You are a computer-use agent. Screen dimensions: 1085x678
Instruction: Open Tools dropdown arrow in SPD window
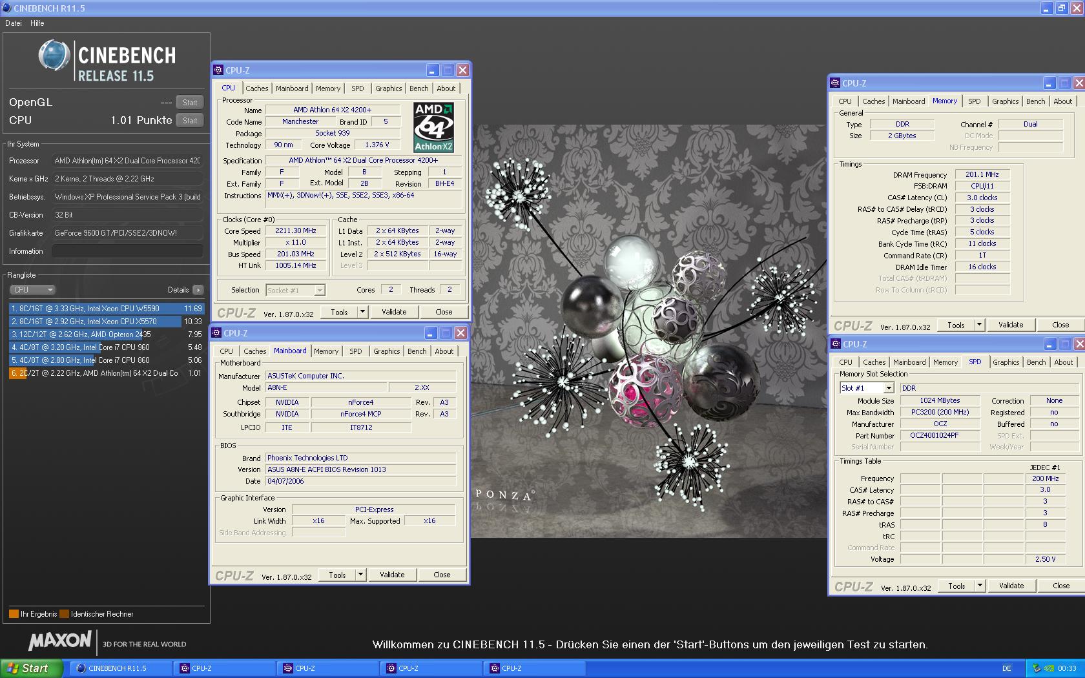point(980,586)
